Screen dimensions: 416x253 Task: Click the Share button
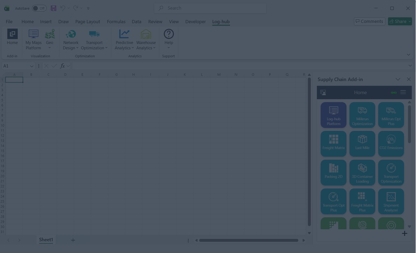(400, 21)
